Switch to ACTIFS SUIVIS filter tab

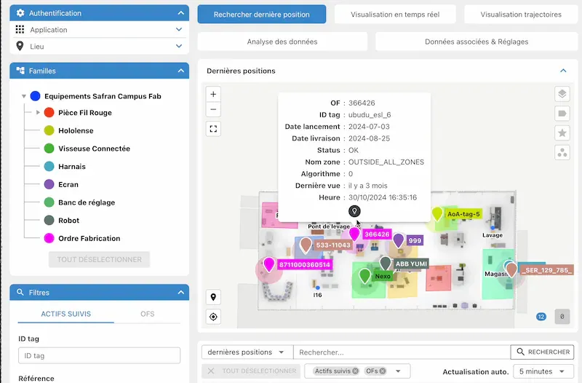click(x=65, y=314)
